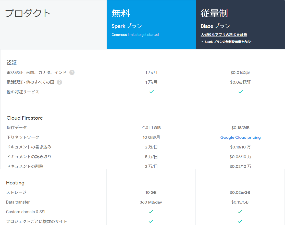Screen dimensions: 285x225
Task: Click the Cloud Firestore section heading
Action: (x=25, y=118)
